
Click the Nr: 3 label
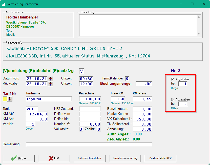176,71
